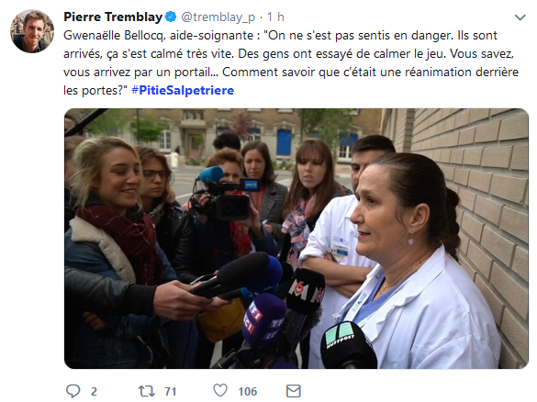
Task: Like the tweet with the heart icon
Action: (220, 391)
